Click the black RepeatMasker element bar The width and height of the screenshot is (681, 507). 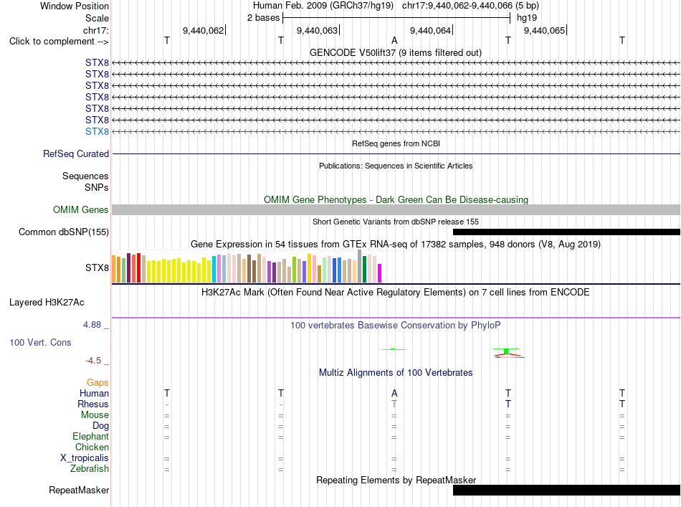(566, 490)
